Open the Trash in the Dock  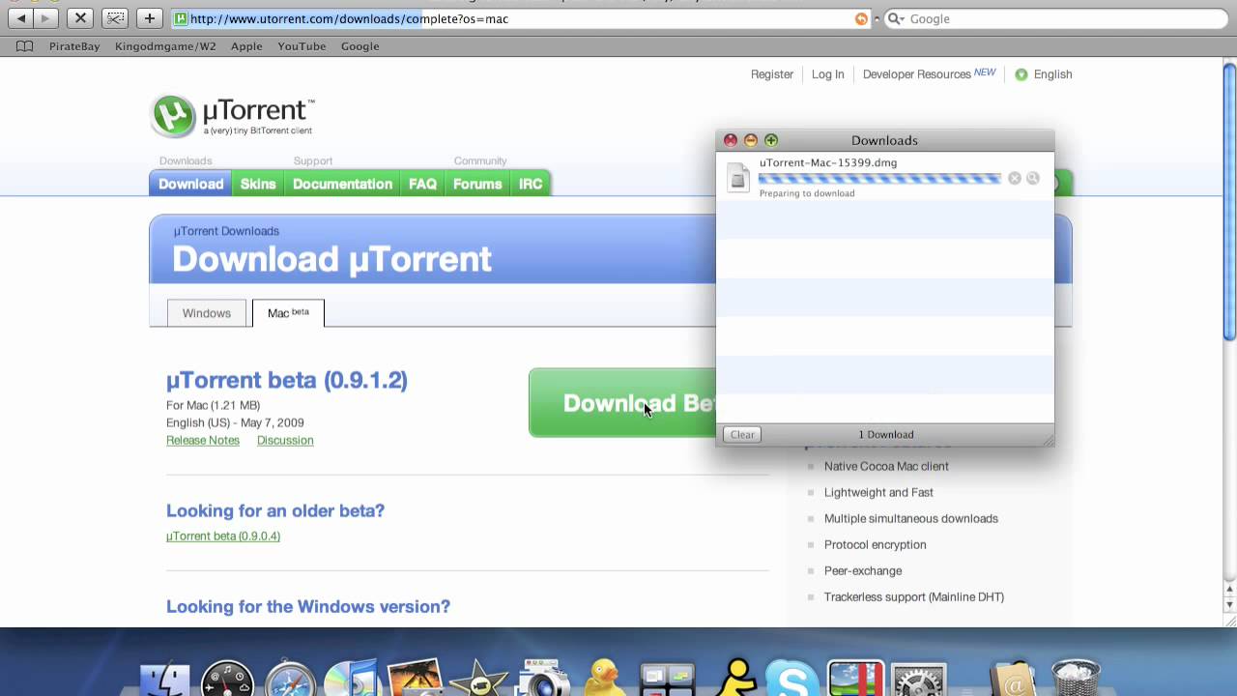coord(1076,679)
